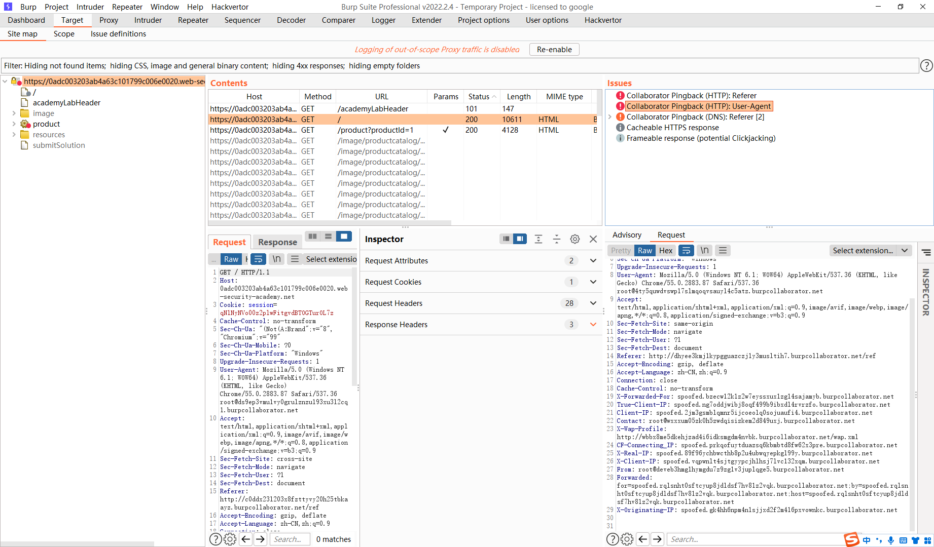Image resolution: width=934 pixels, height=547 pixels.
Task: Select Cacheable HTTPS response issue
Action: 672,128
